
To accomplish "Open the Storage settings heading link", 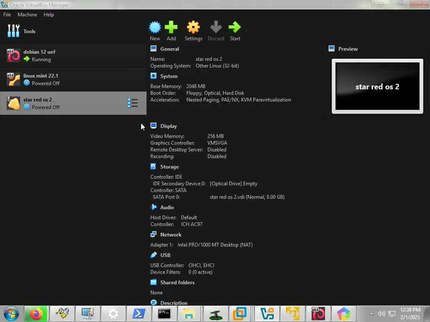I will pos(170,167).
